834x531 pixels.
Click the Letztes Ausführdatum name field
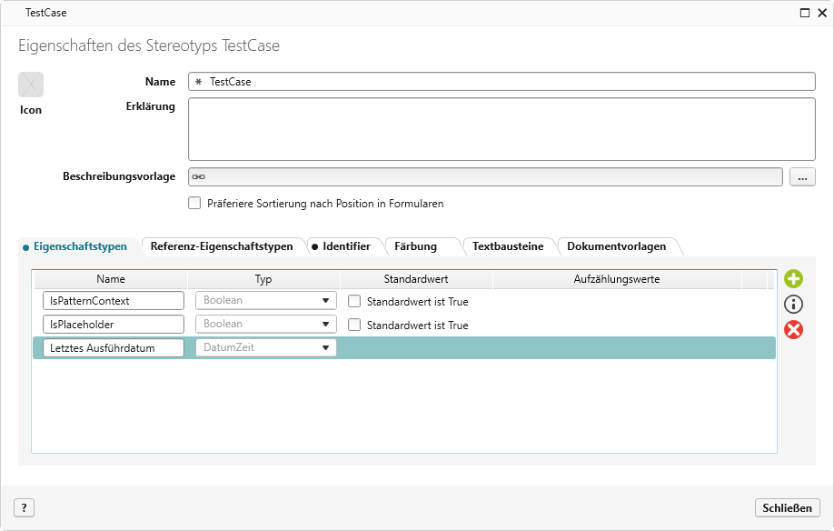pos(114,347)
